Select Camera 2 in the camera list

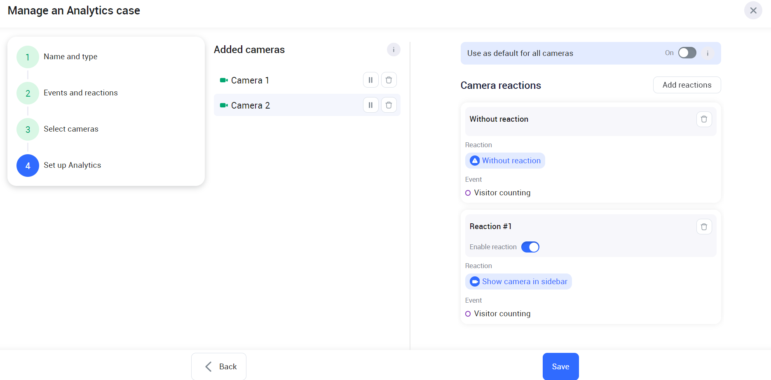click(x=251, y=105)
